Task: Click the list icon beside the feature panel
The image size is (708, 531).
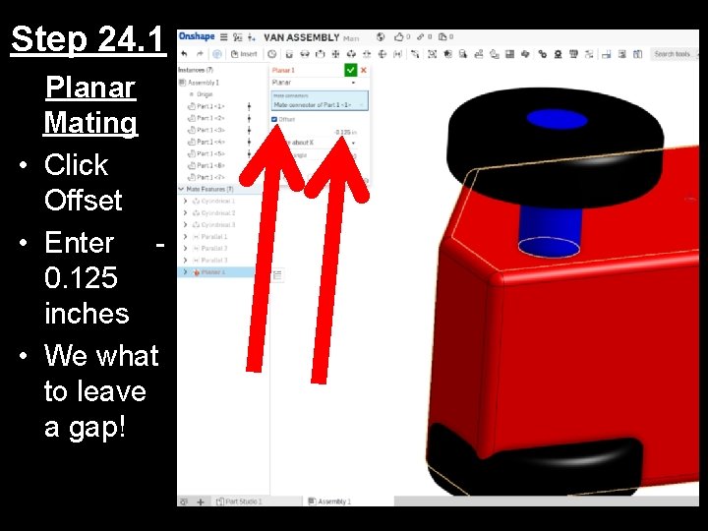Action: (x=277, y=274)
